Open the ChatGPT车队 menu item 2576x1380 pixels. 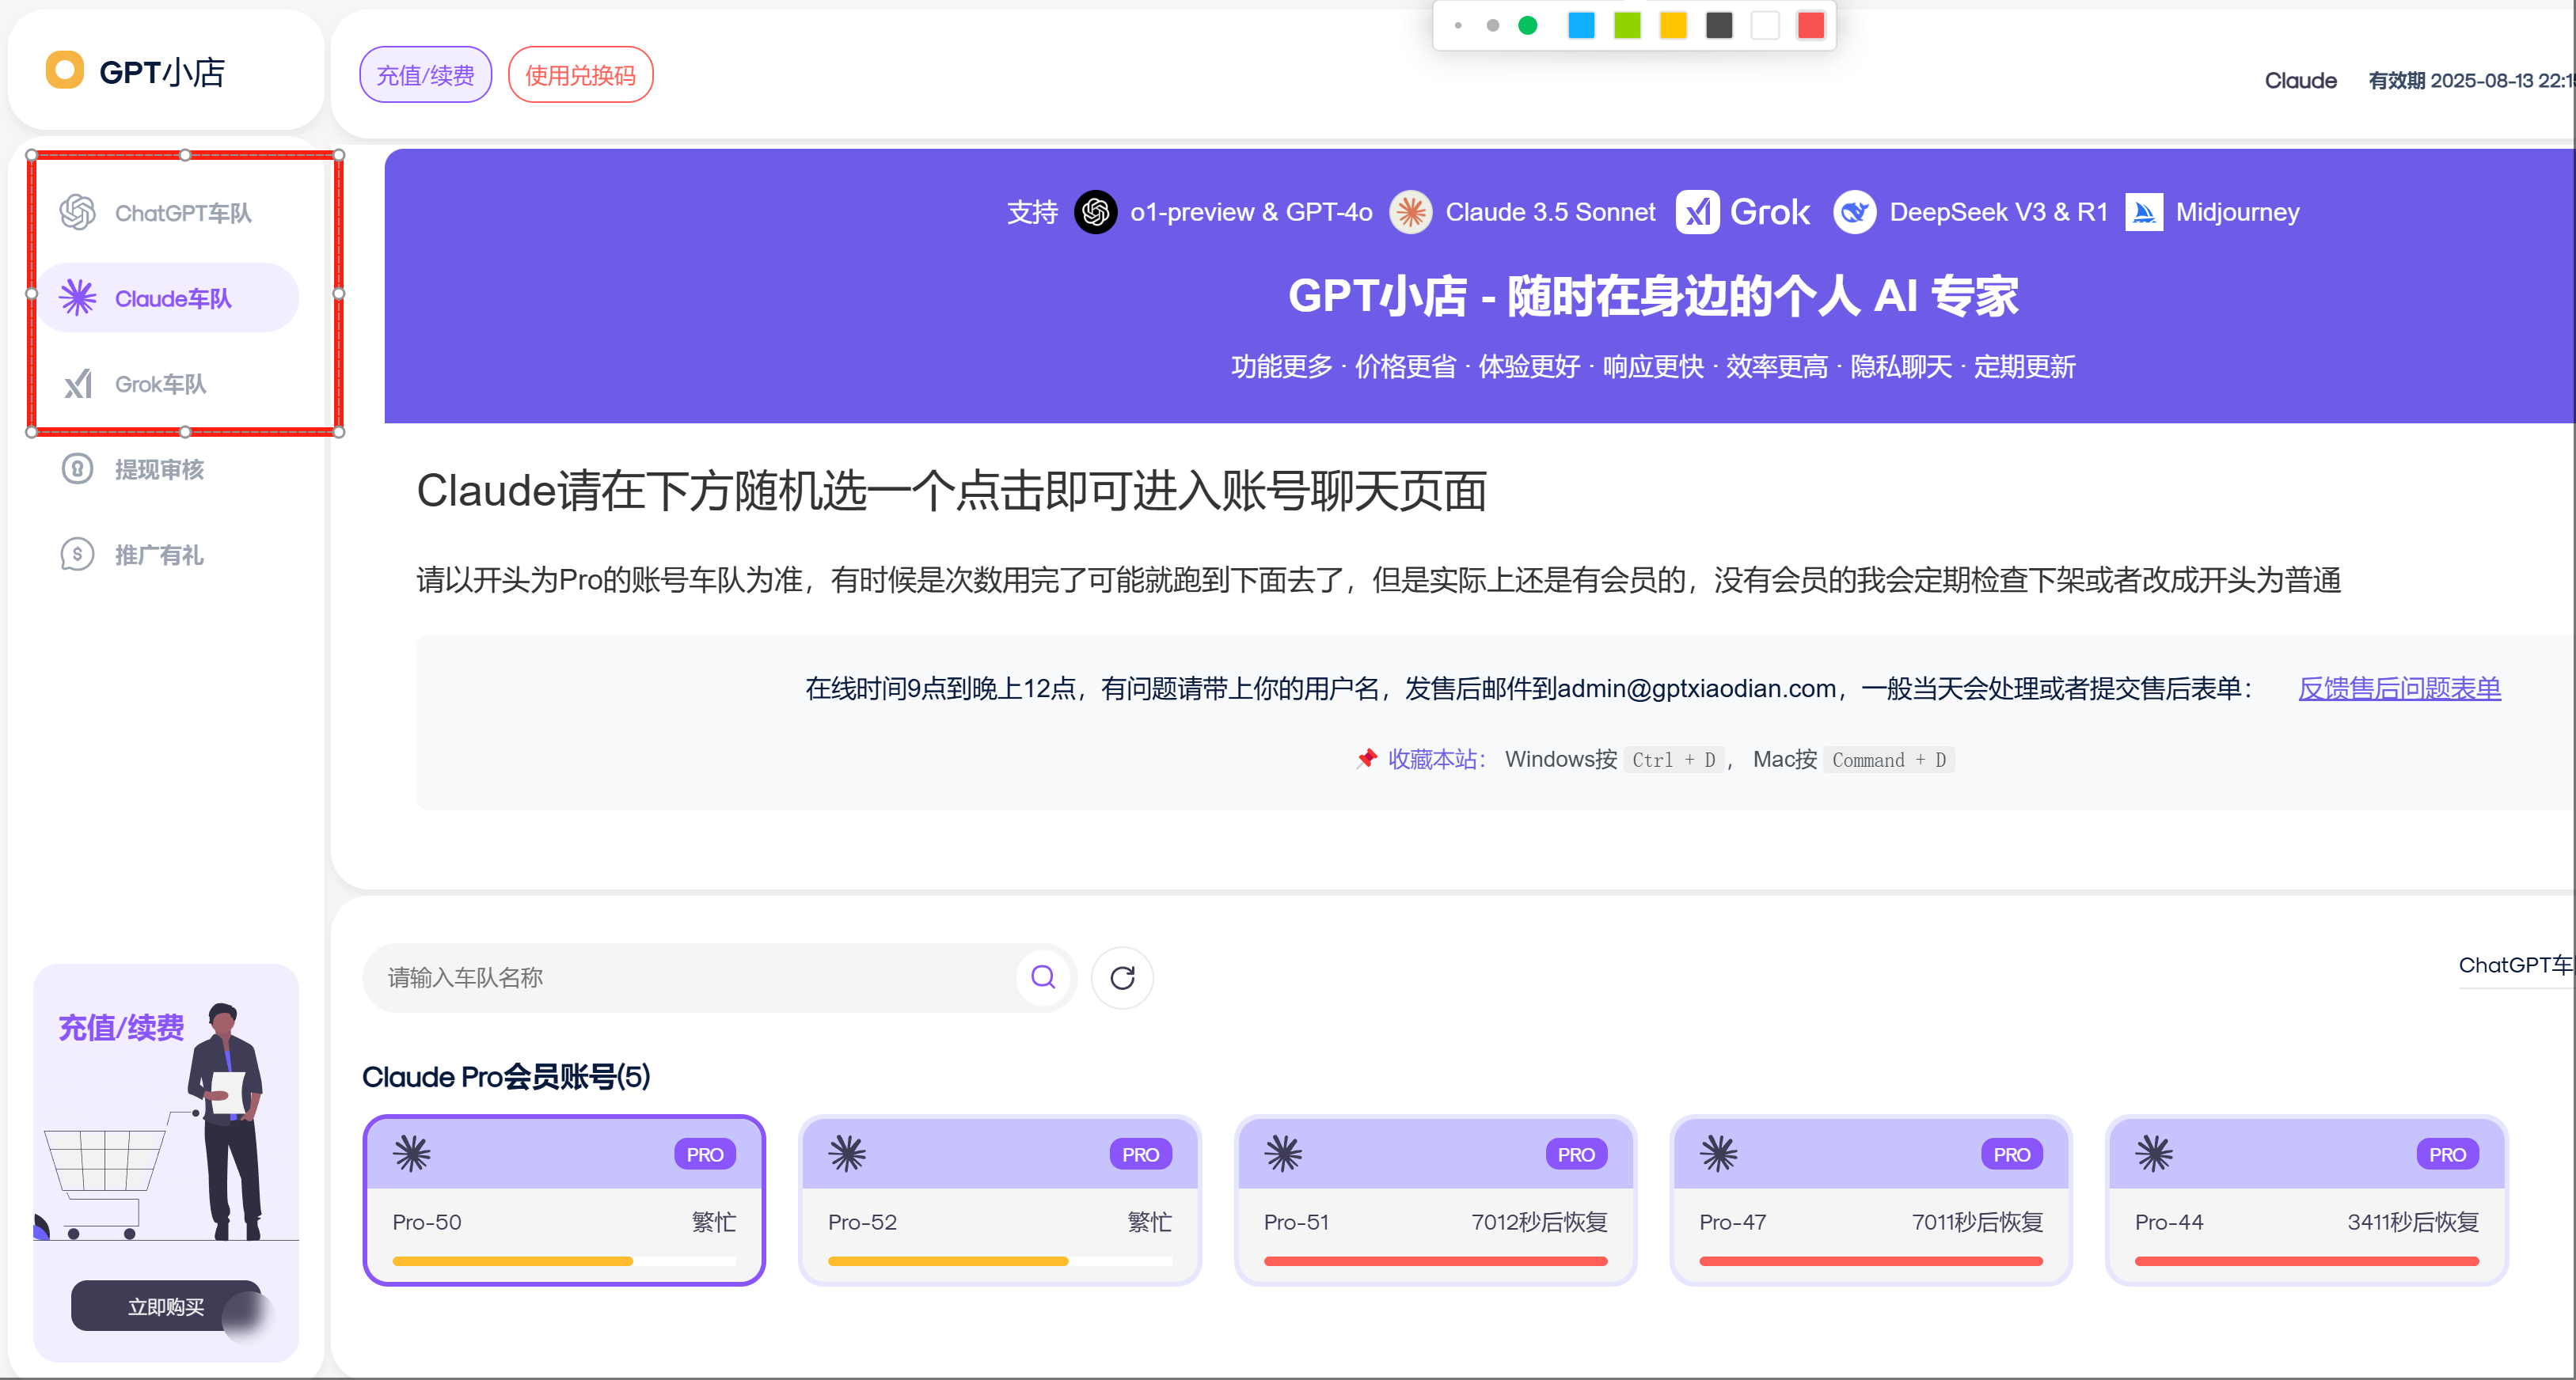click(x=168, y=212)
